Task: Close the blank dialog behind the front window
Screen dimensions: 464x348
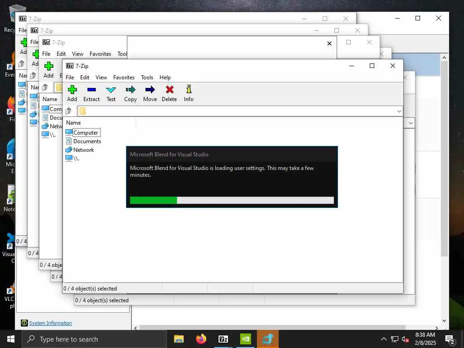Action: [329, 43]
